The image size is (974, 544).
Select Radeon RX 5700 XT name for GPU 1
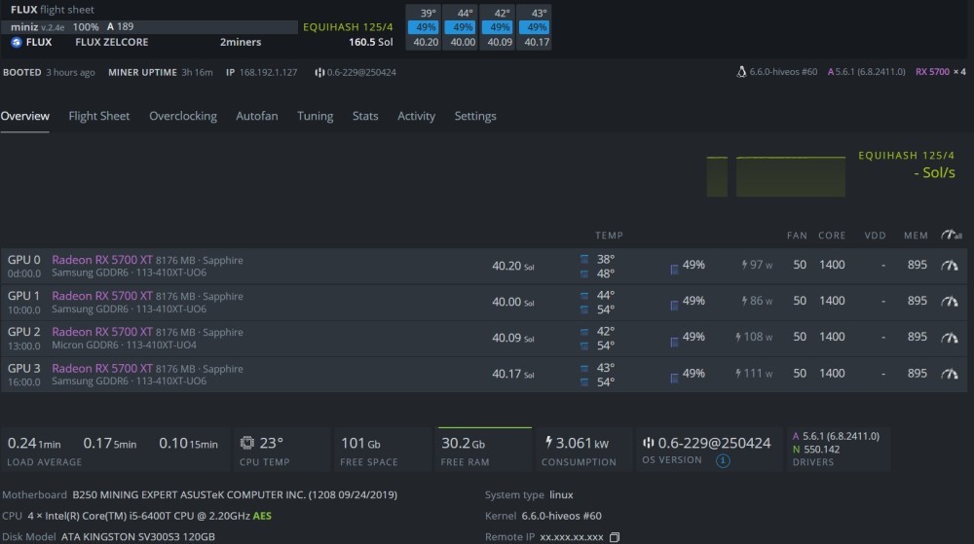102,296
